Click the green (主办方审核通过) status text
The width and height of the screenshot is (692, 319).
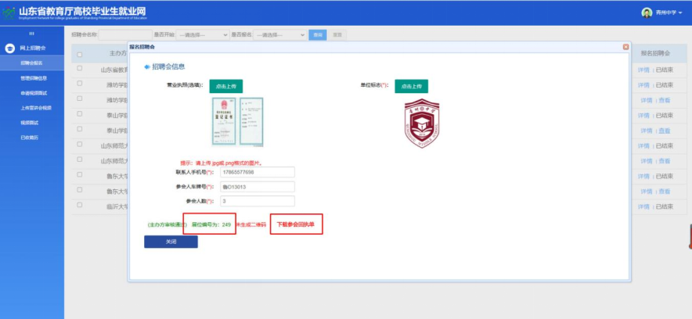click(x=167, y=224)
